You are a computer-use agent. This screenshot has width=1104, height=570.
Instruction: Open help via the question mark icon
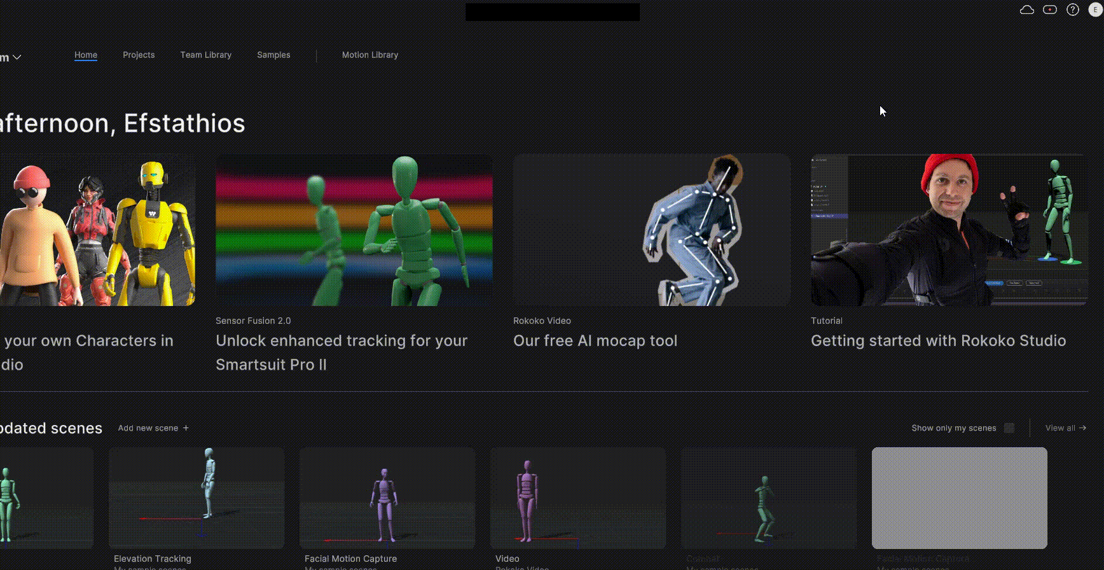click(1073, 10)
